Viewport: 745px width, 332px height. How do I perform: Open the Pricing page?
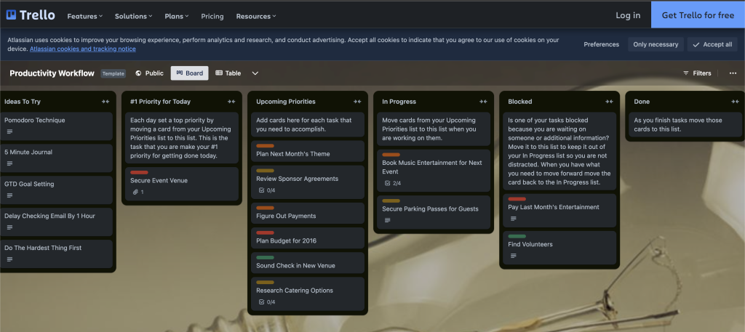click(212, 16)
